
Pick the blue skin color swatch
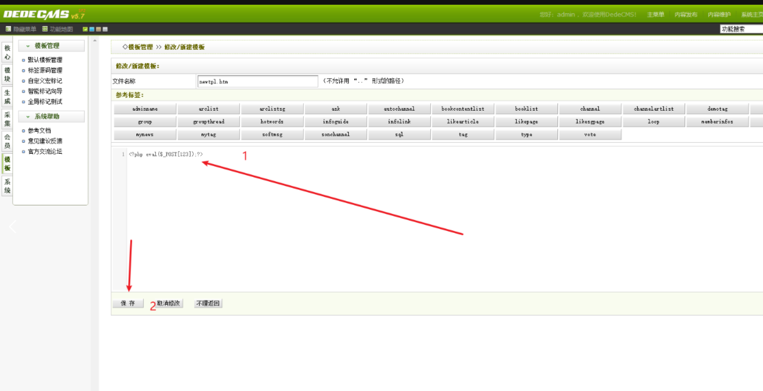tap(92, 29)
